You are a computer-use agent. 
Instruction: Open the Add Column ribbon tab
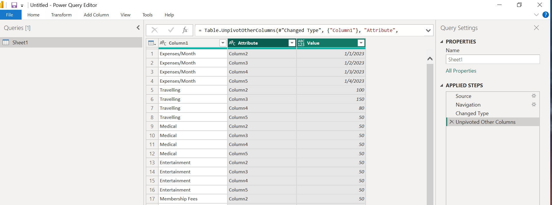coord(96,15)
